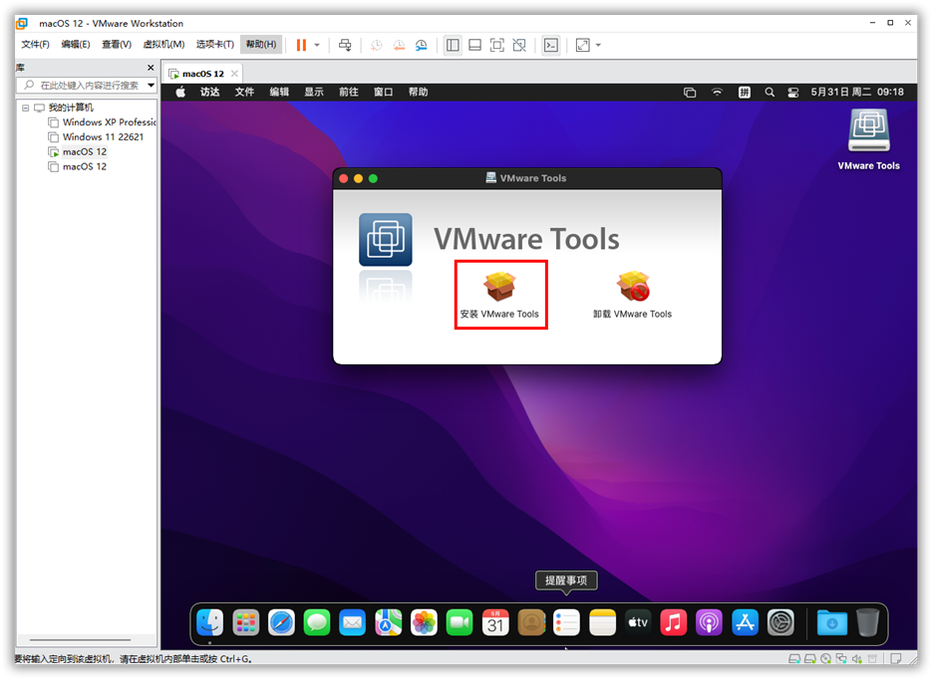The image size is (932, 679).
Task: Open the 编辑(E) menu in VMware
Action: coord(76,45)
